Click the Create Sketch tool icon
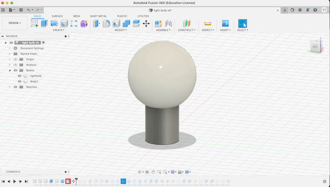Viewport: 330px width, 187px height. click(x=35, y=23)
